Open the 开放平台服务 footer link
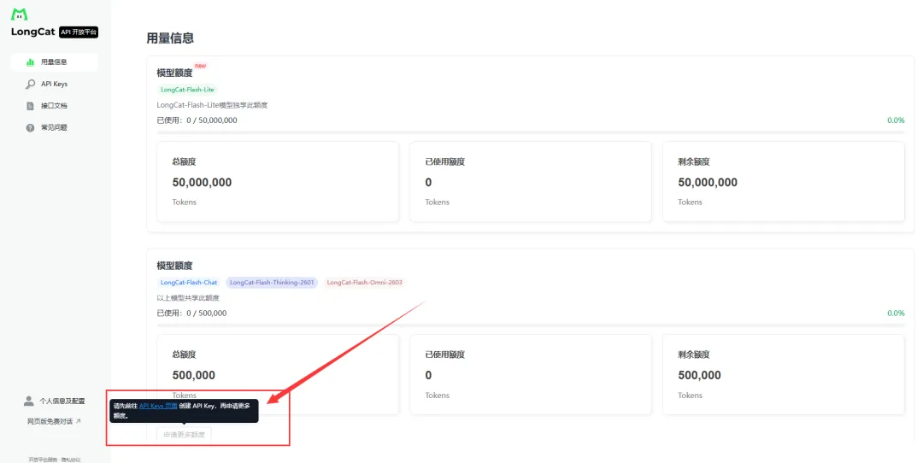Viewport: 923px width, 463px height. [43, 460]
